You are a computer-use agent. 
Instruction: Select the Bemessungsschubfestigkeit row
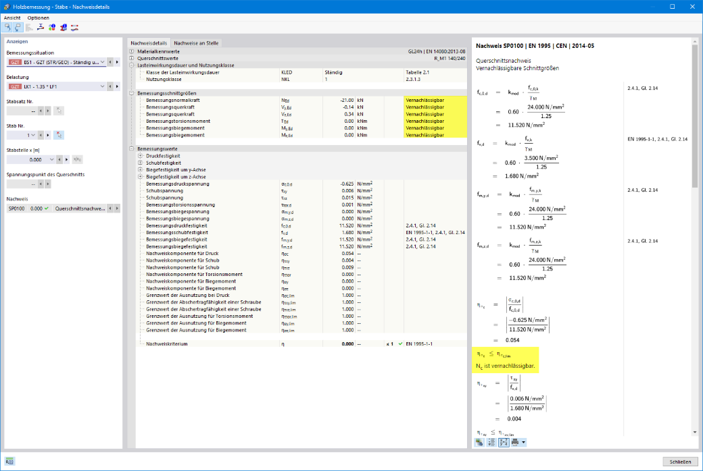(301, 233)
